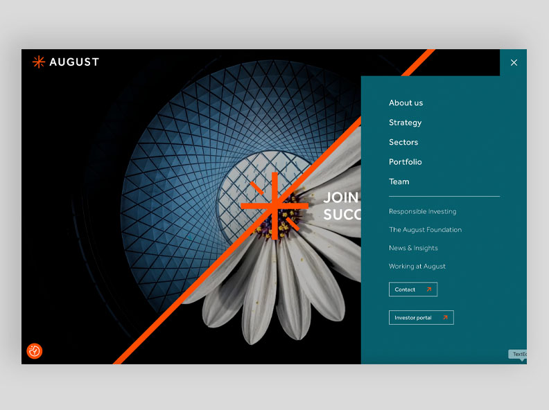
Task: Close the navigation menu with X icon
Action: pos(514,62)
